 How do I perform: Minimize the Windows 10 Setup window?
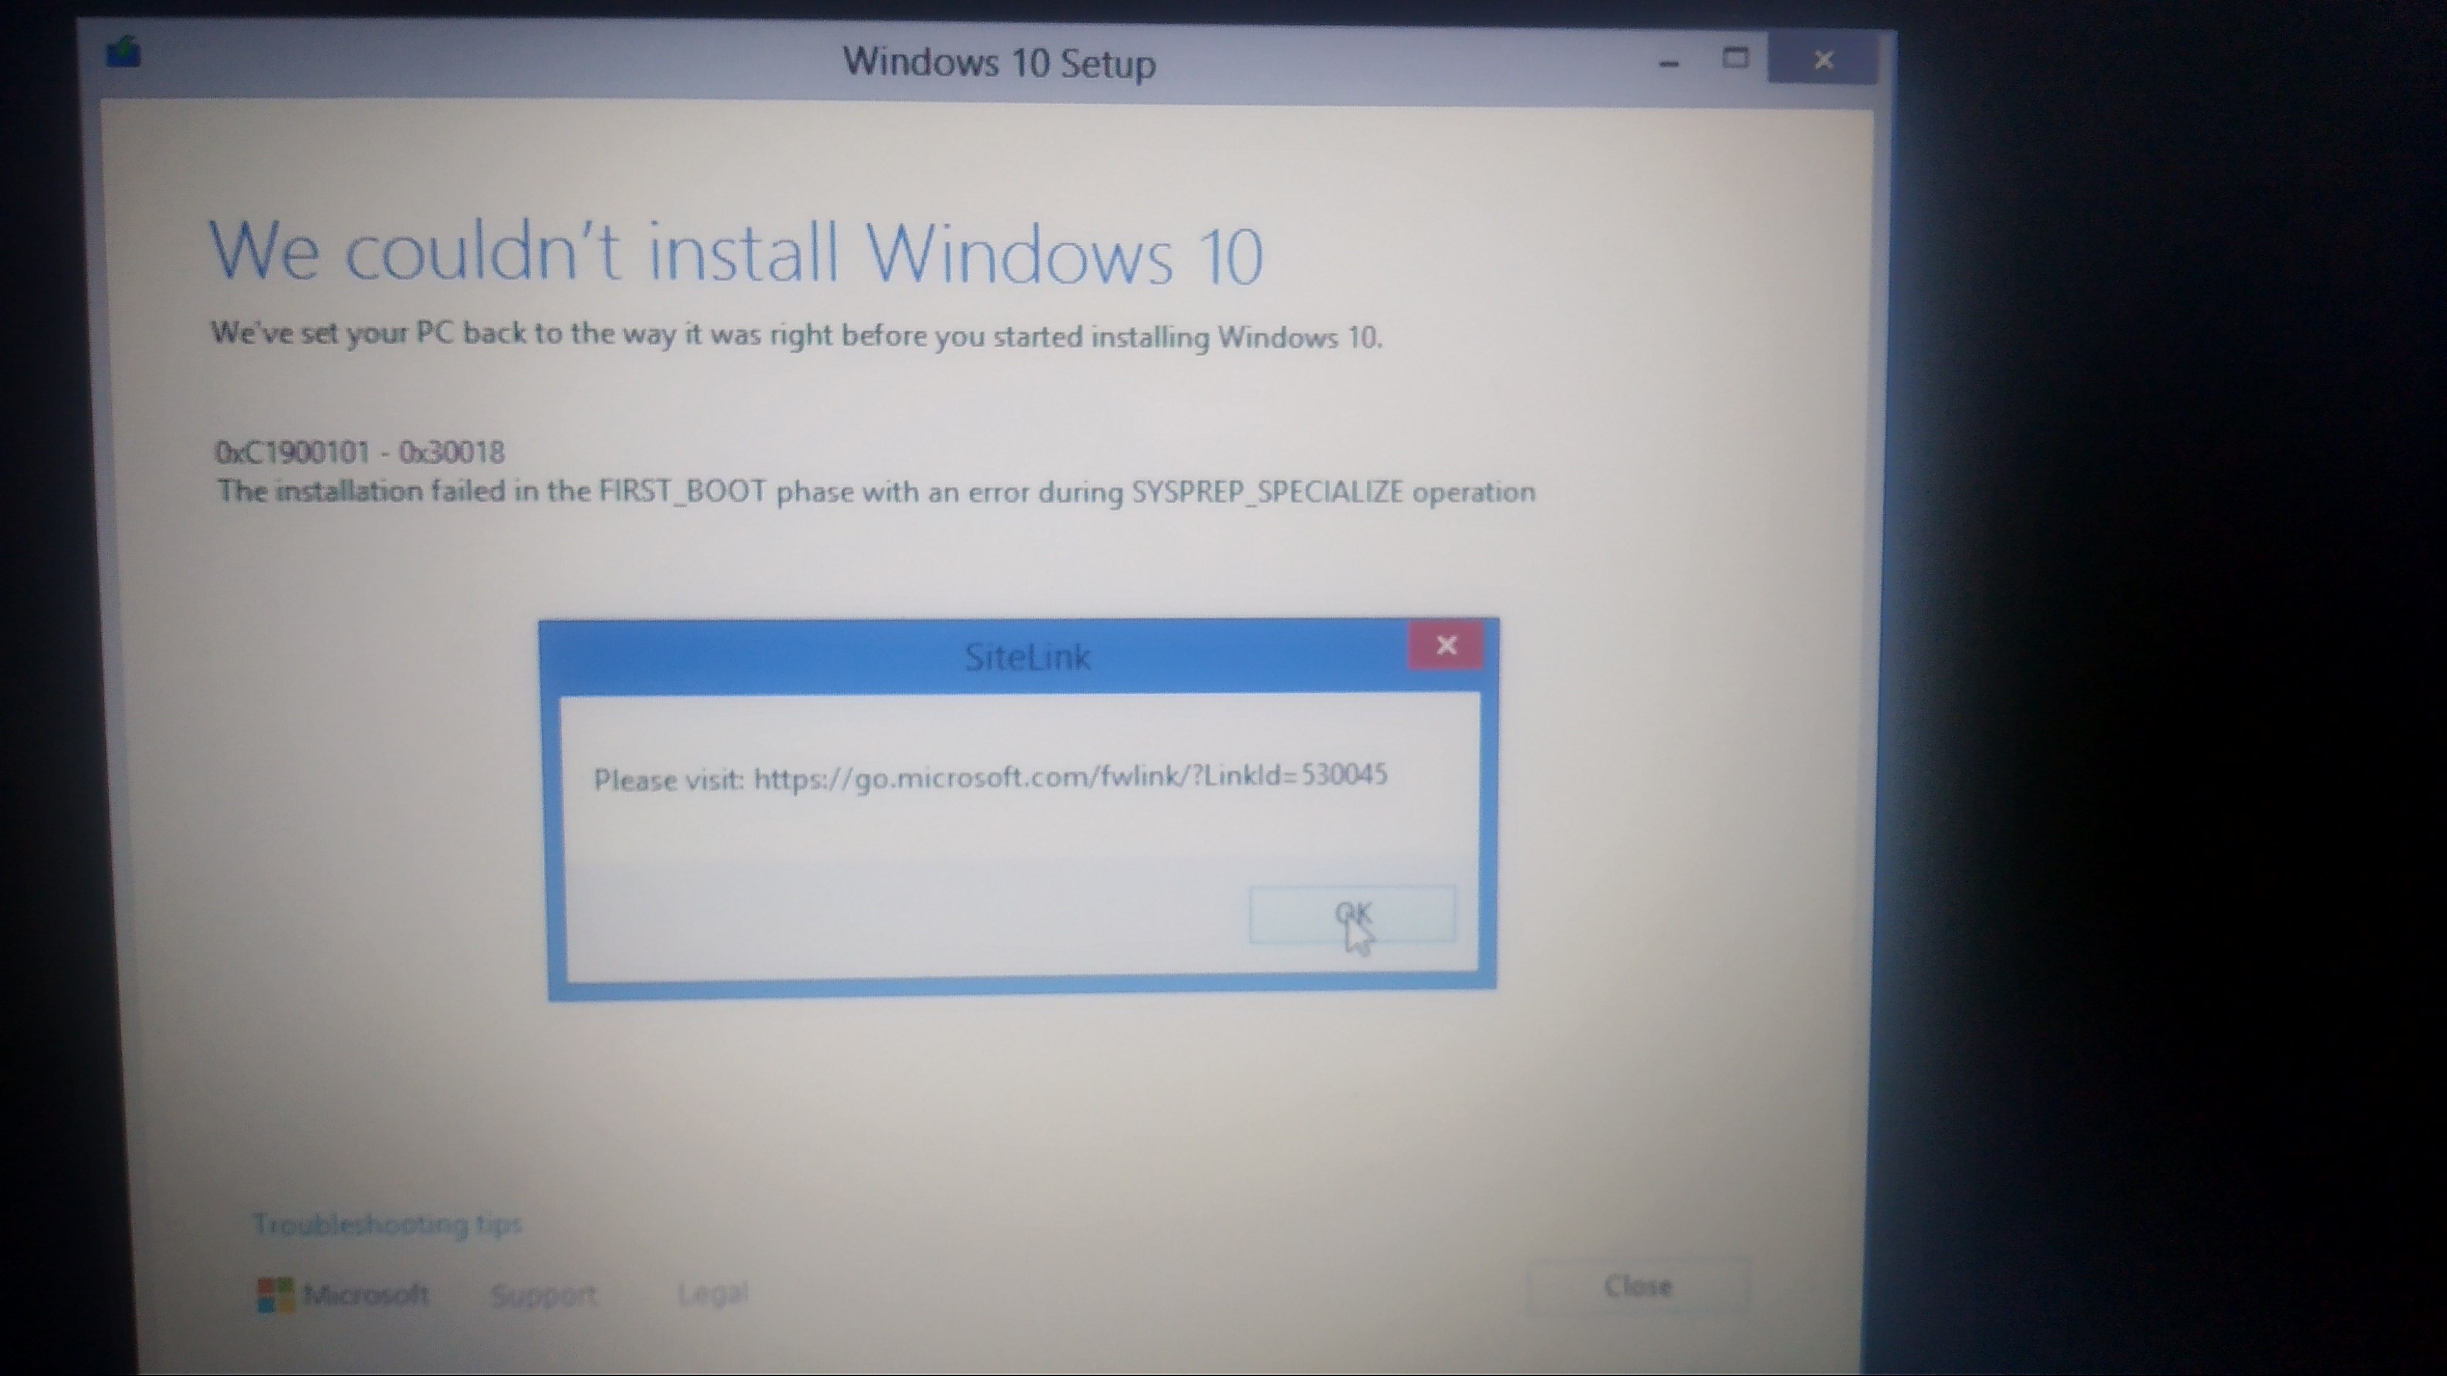coord(1669,62)
